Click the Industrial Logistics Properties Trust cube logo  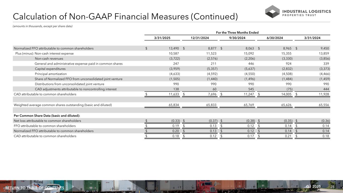[x=272, y=12]
